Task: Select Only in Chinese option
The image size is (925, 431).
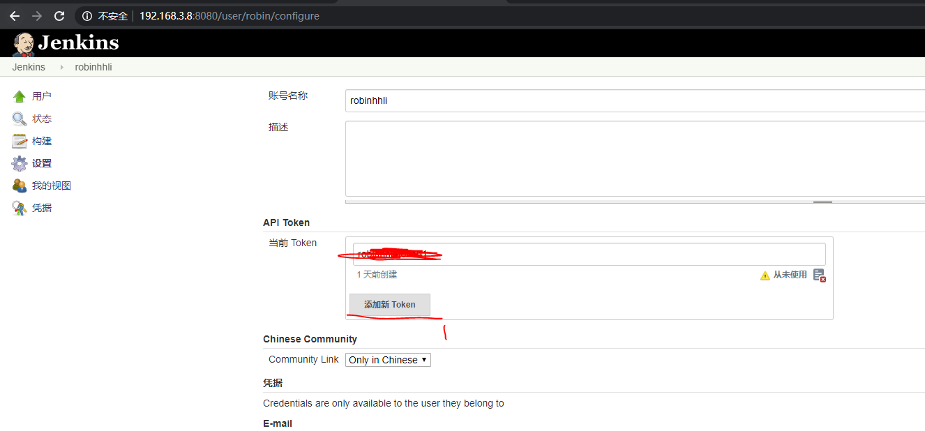Action: [x=382, y=359]
